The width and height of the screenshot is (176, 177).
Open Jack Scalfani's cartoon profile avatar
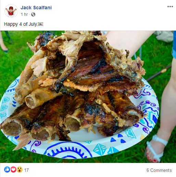(11, 11)
